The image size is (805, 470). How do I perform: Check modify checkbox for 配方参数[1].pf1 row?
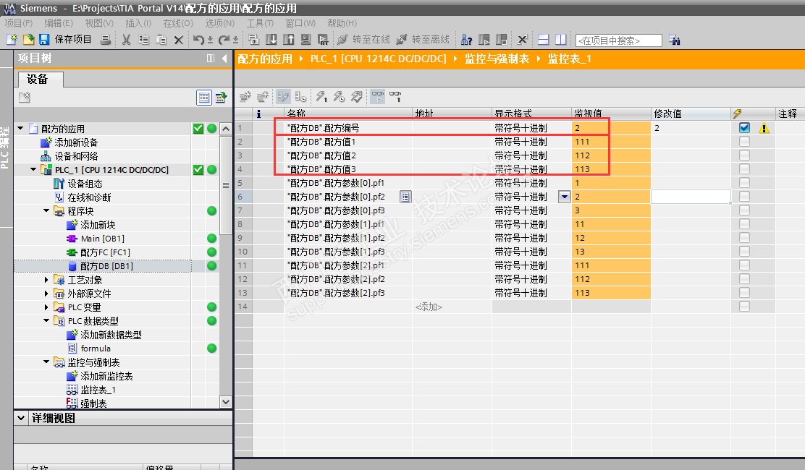[744, 224]
